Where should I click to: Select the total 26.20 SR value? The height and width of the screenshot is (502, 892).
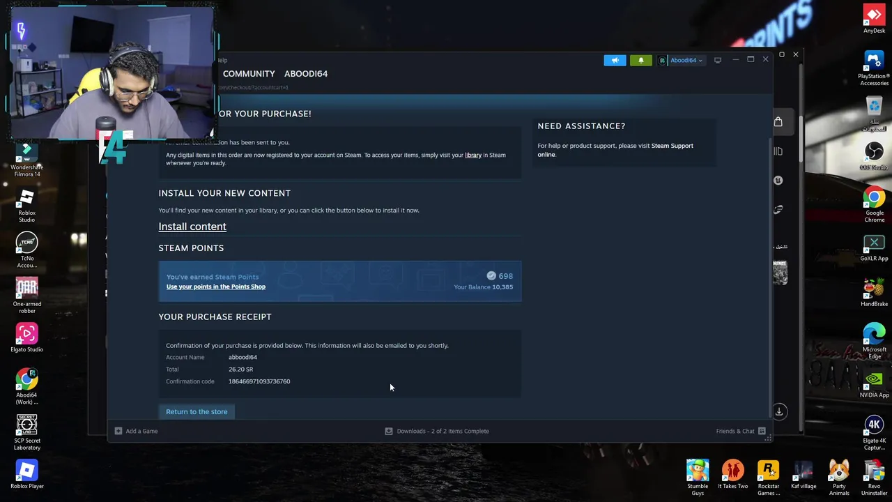point(240,369)
